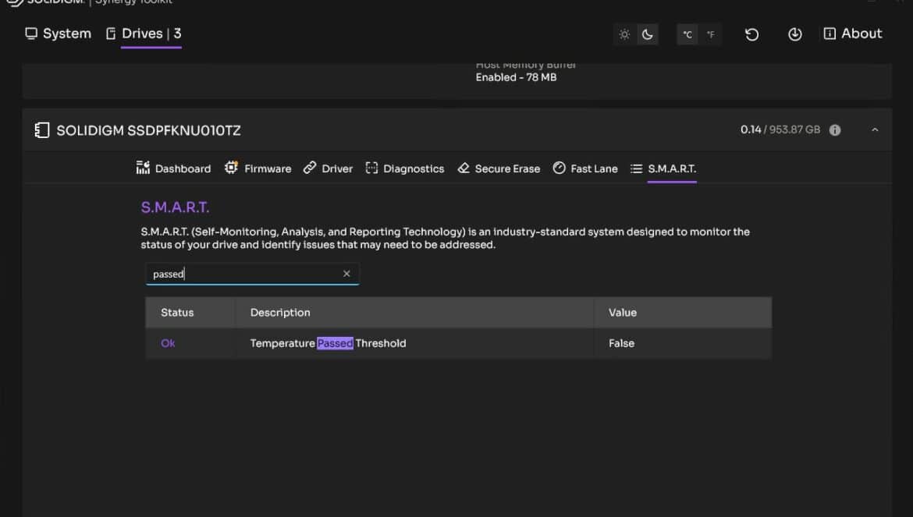Click the 0.14 / 953.87 GB capacity text
913x517 pixels.
[x=780, y=129]
